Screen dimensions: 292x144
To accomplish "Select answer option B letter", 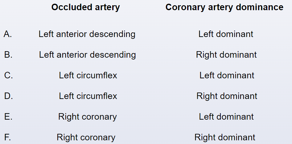I will pos(8,55).
